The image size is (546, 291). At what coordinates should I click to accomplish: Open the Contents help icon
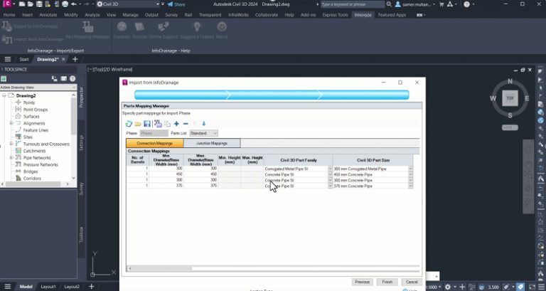[x=122, y=26]
